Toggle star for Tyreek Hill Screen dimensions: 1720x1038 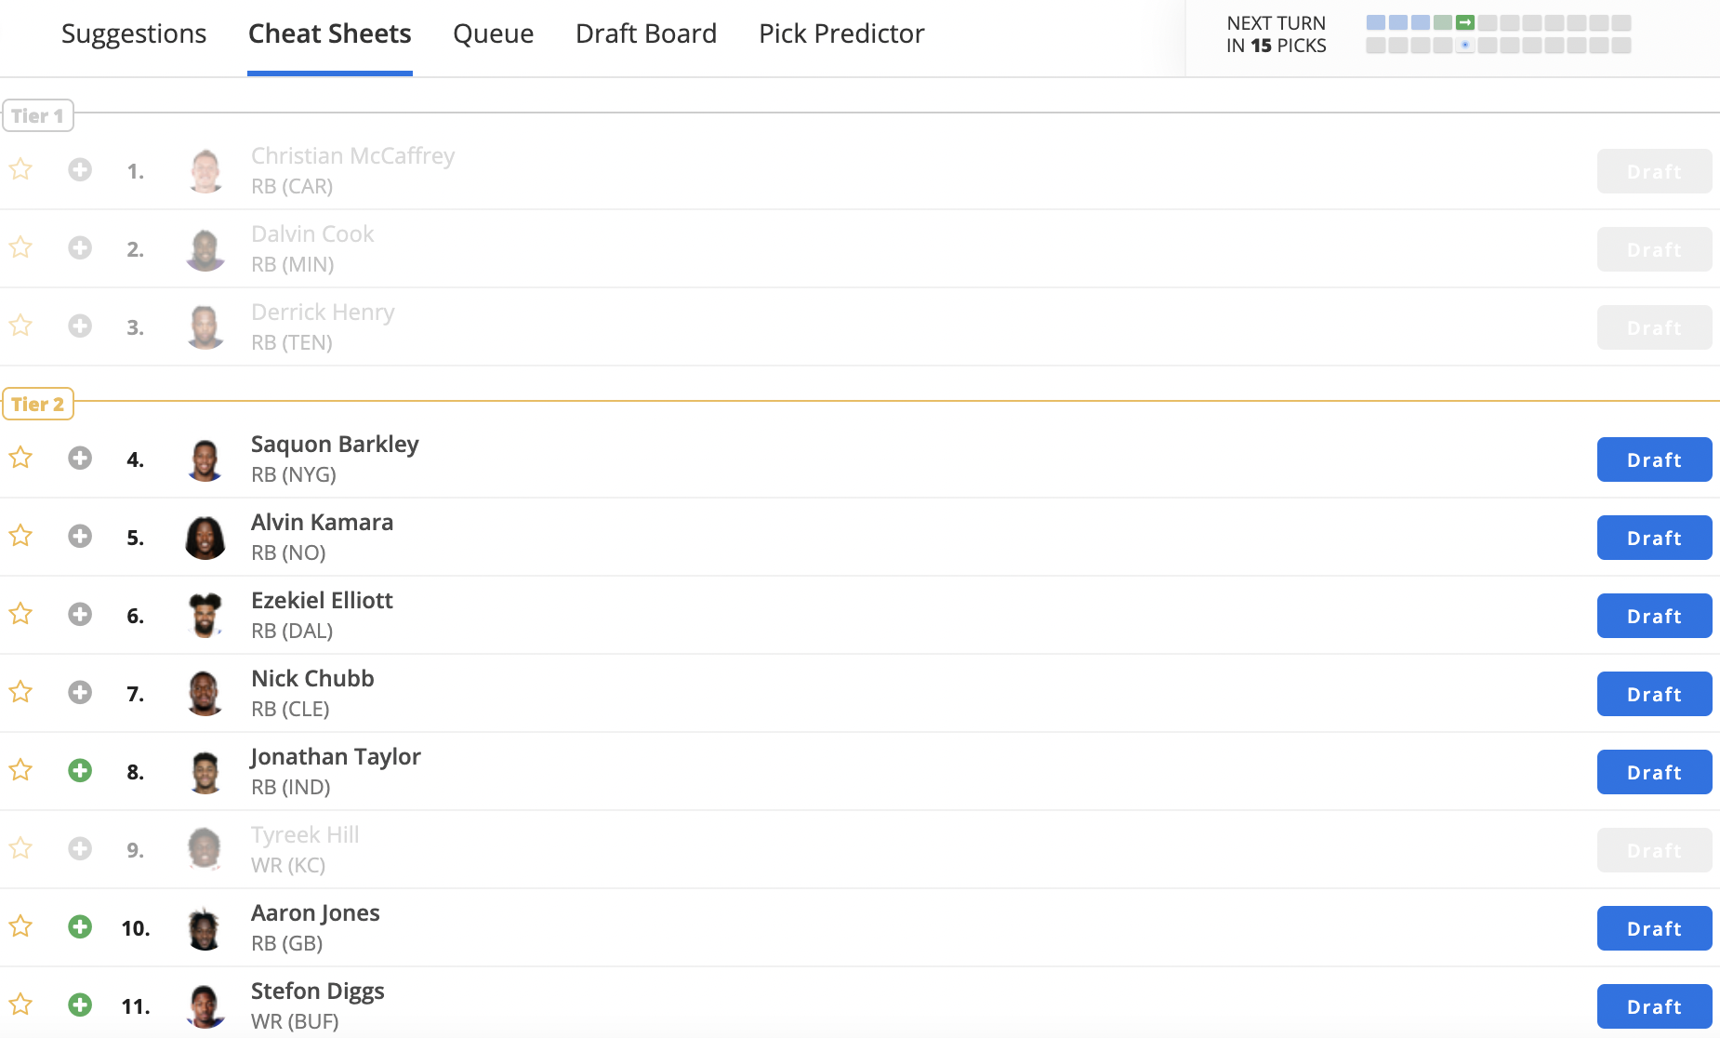(20, 848)
